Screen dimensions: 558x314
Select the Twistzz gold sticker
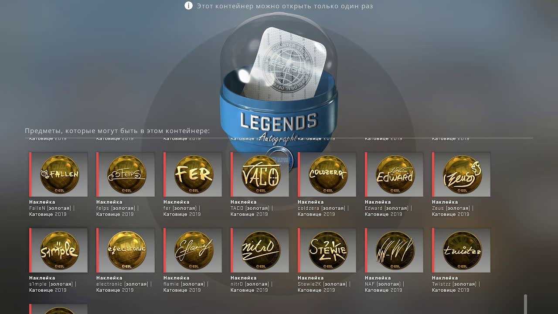pyautogui.click(x=461, y=250)
